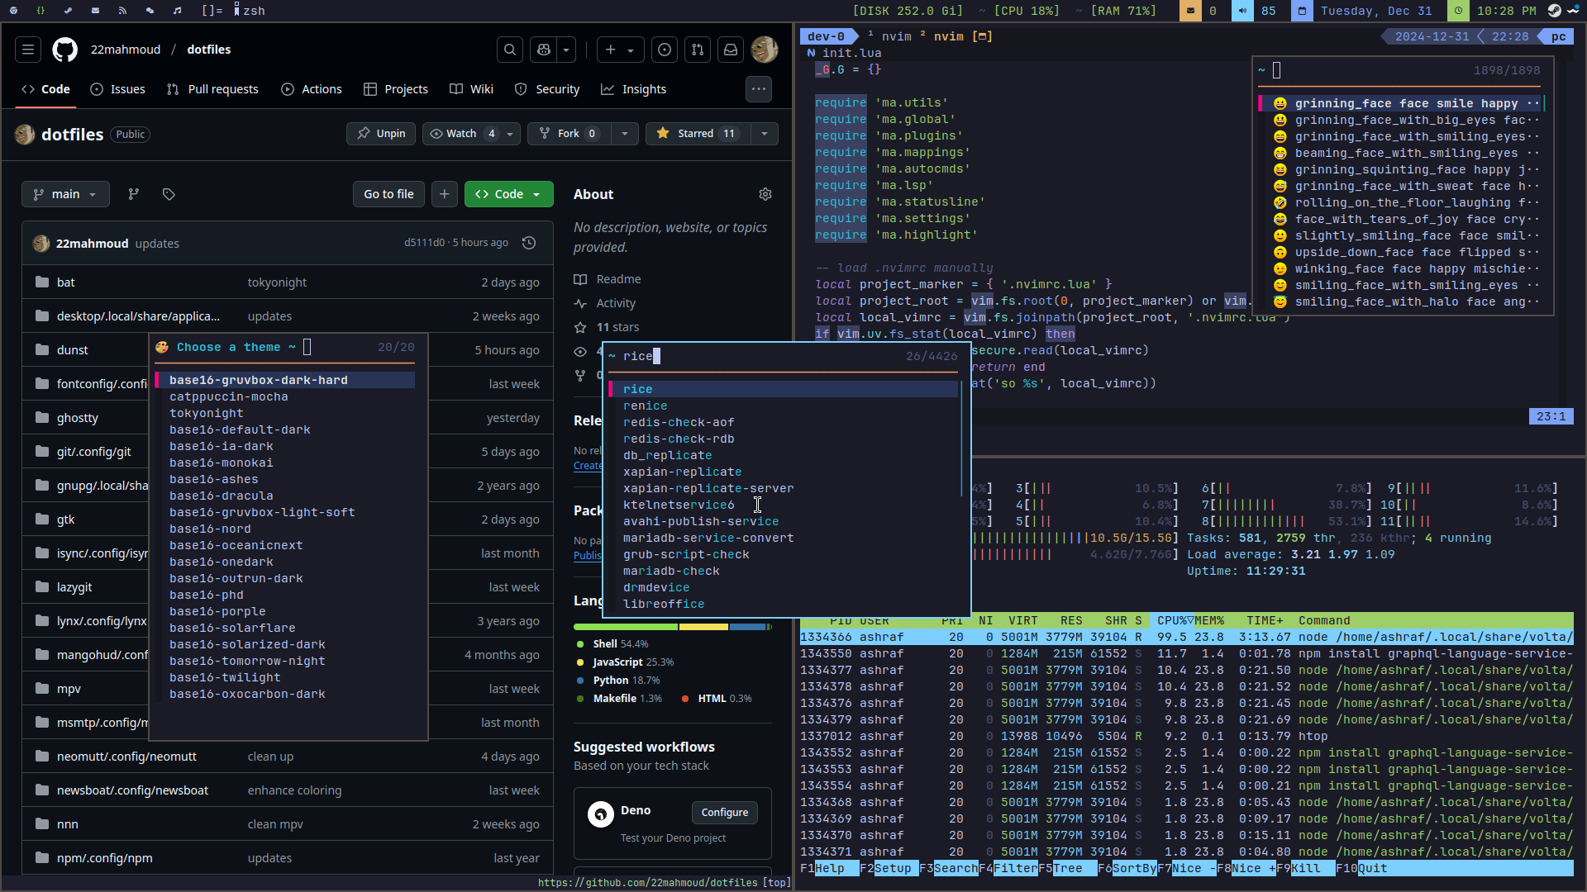Switch to Pull requests tab

212,89
